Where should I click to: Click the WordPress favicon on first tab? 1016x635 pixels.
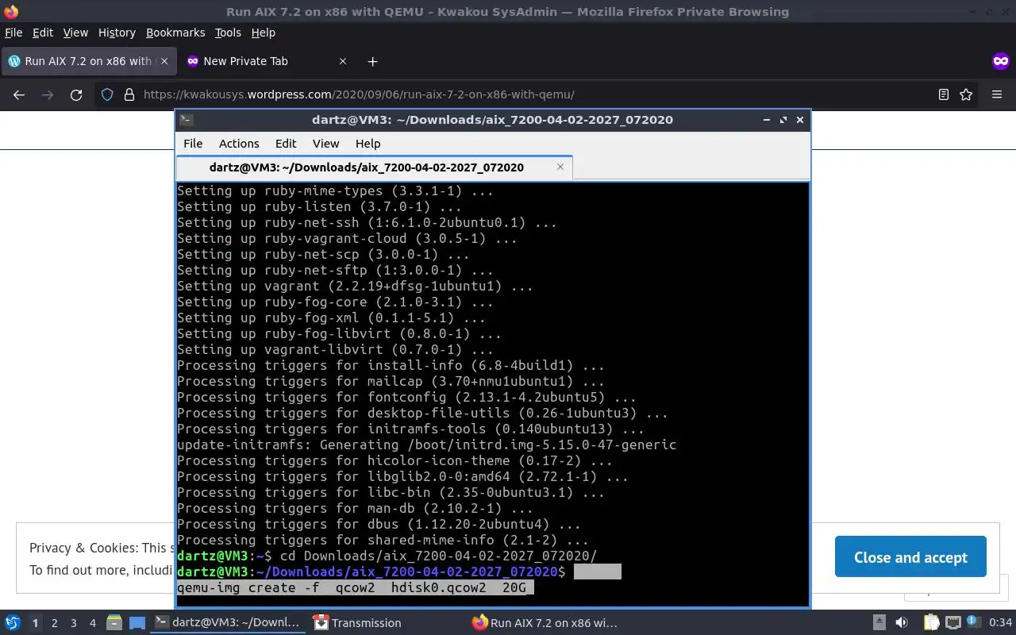pos(13,61)
